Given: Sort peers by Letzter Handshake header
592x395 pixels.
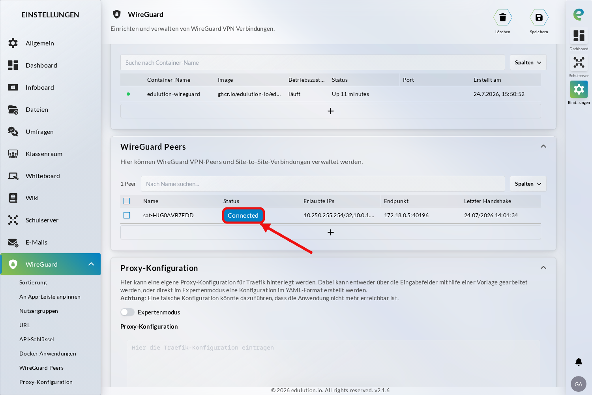Looking at the screenshot, I should (x=488, y=201).
